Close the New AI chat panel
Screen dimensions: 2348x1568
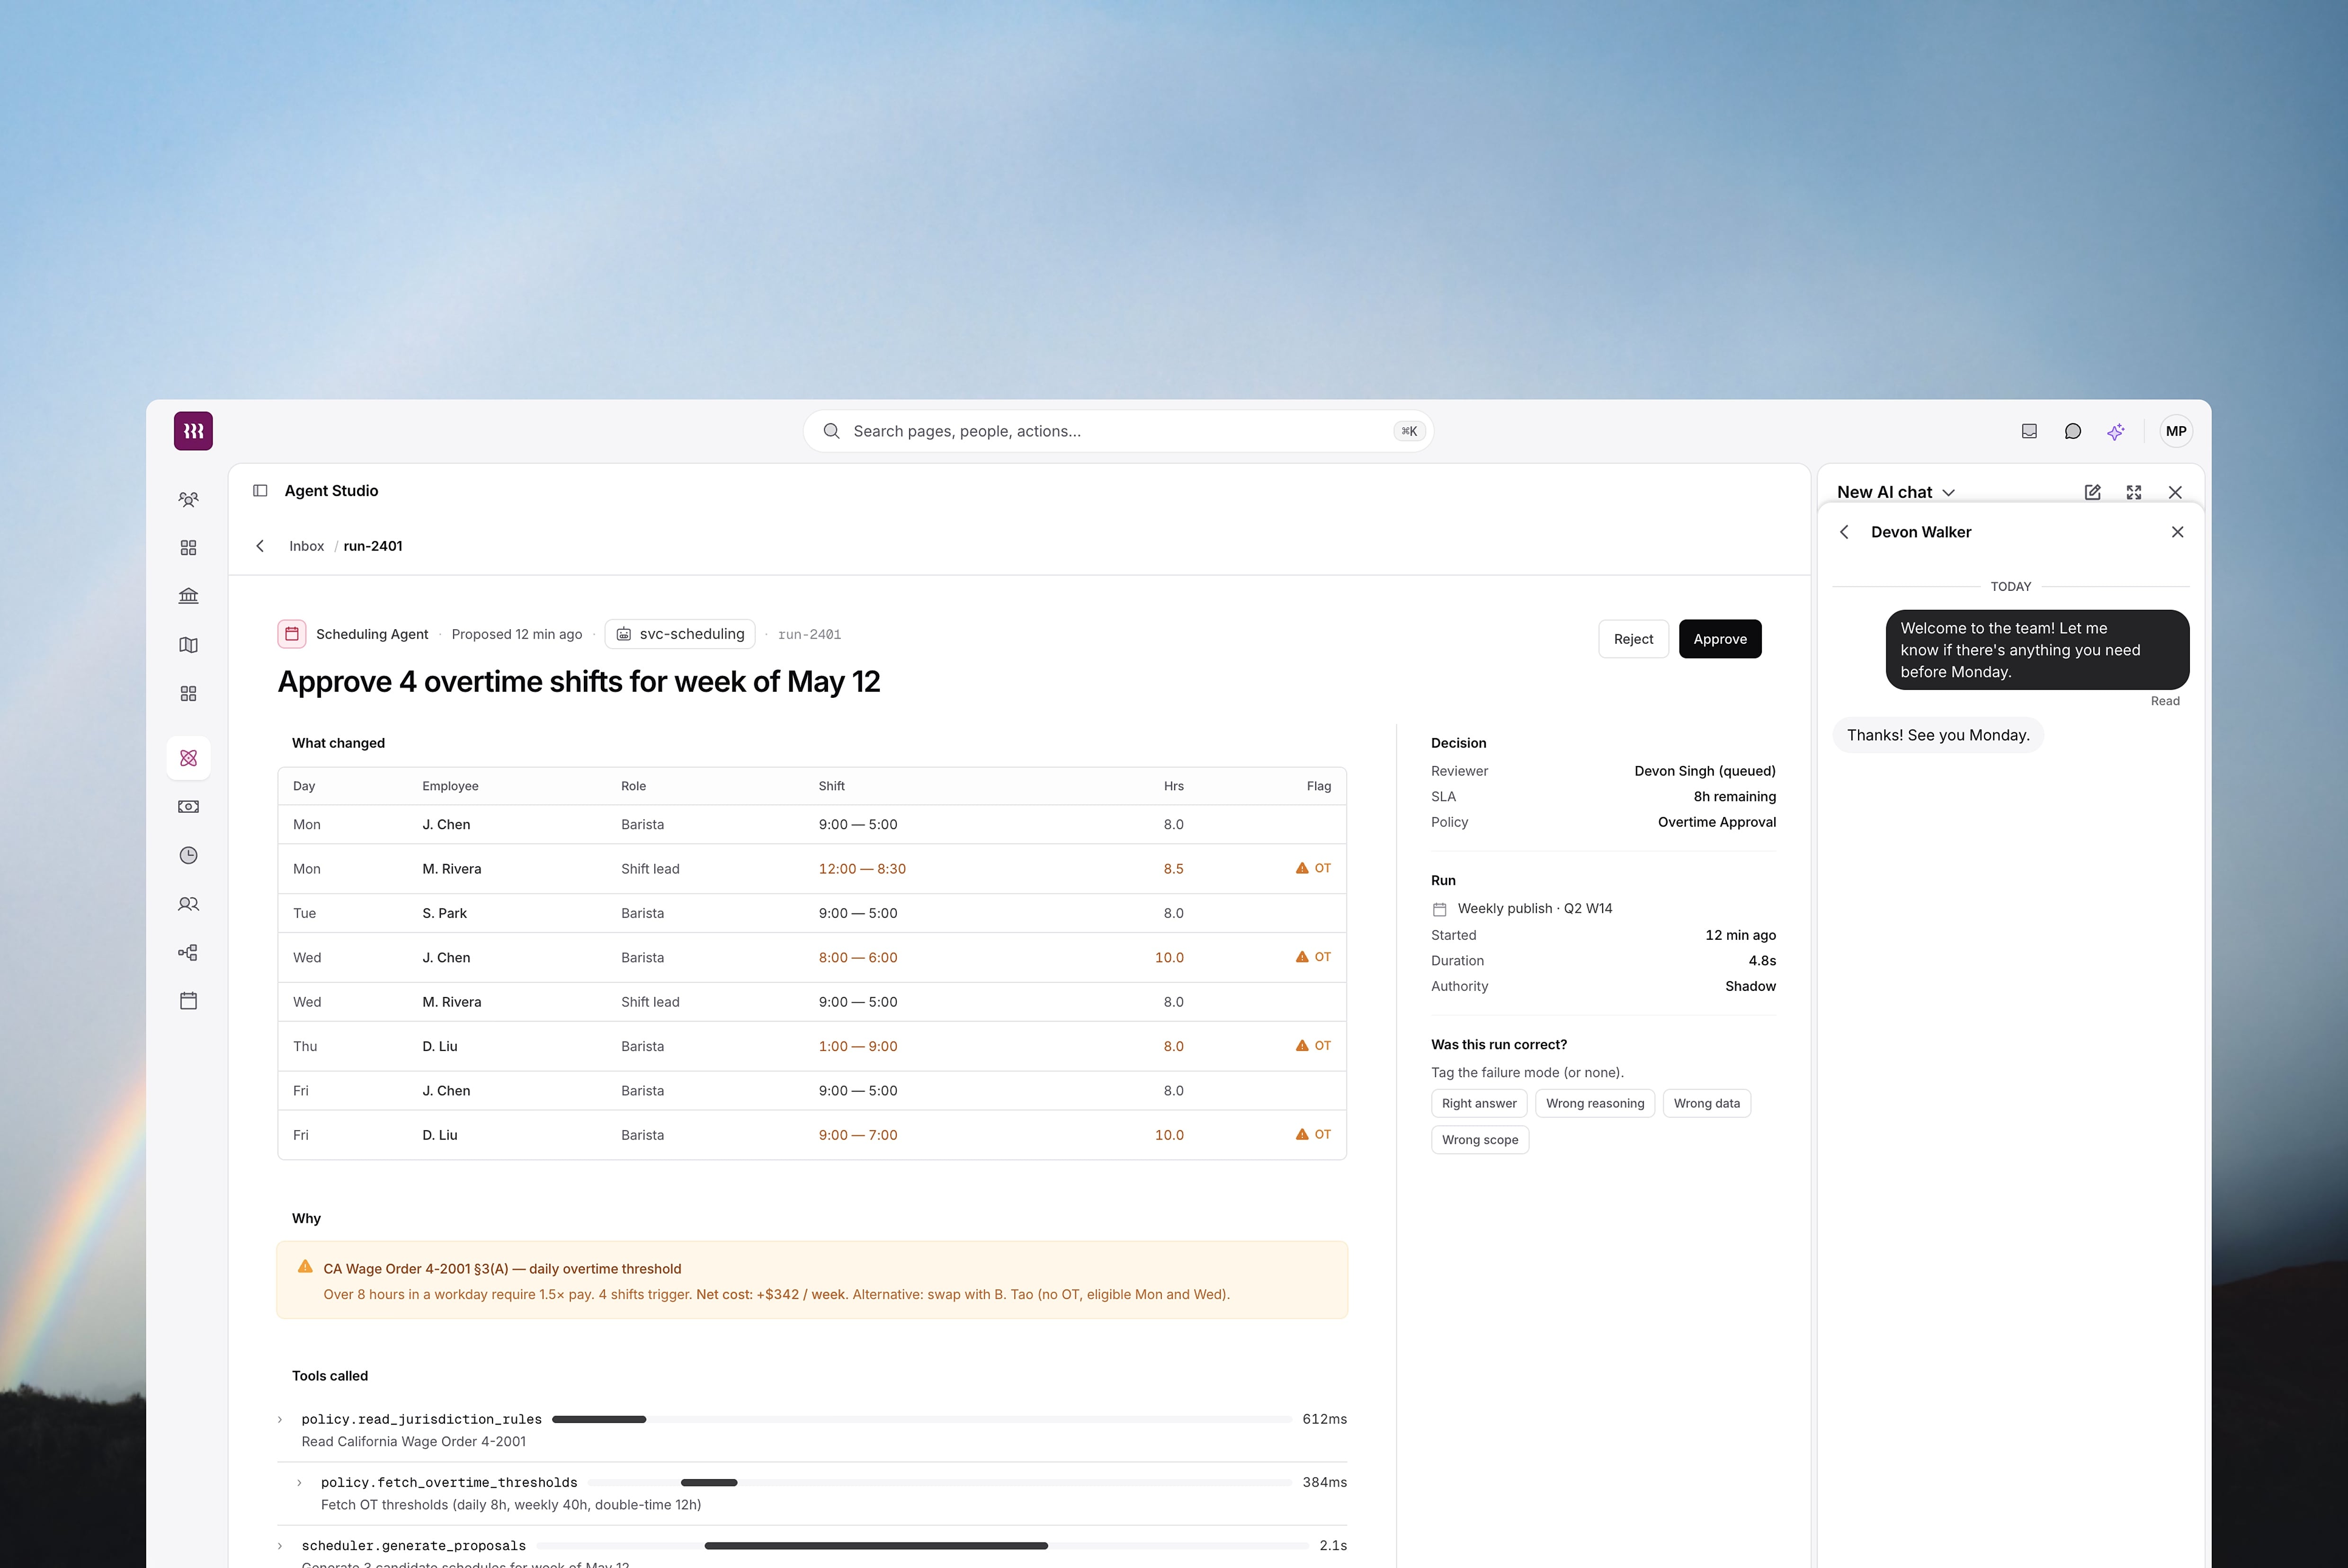click(2175, 492)
